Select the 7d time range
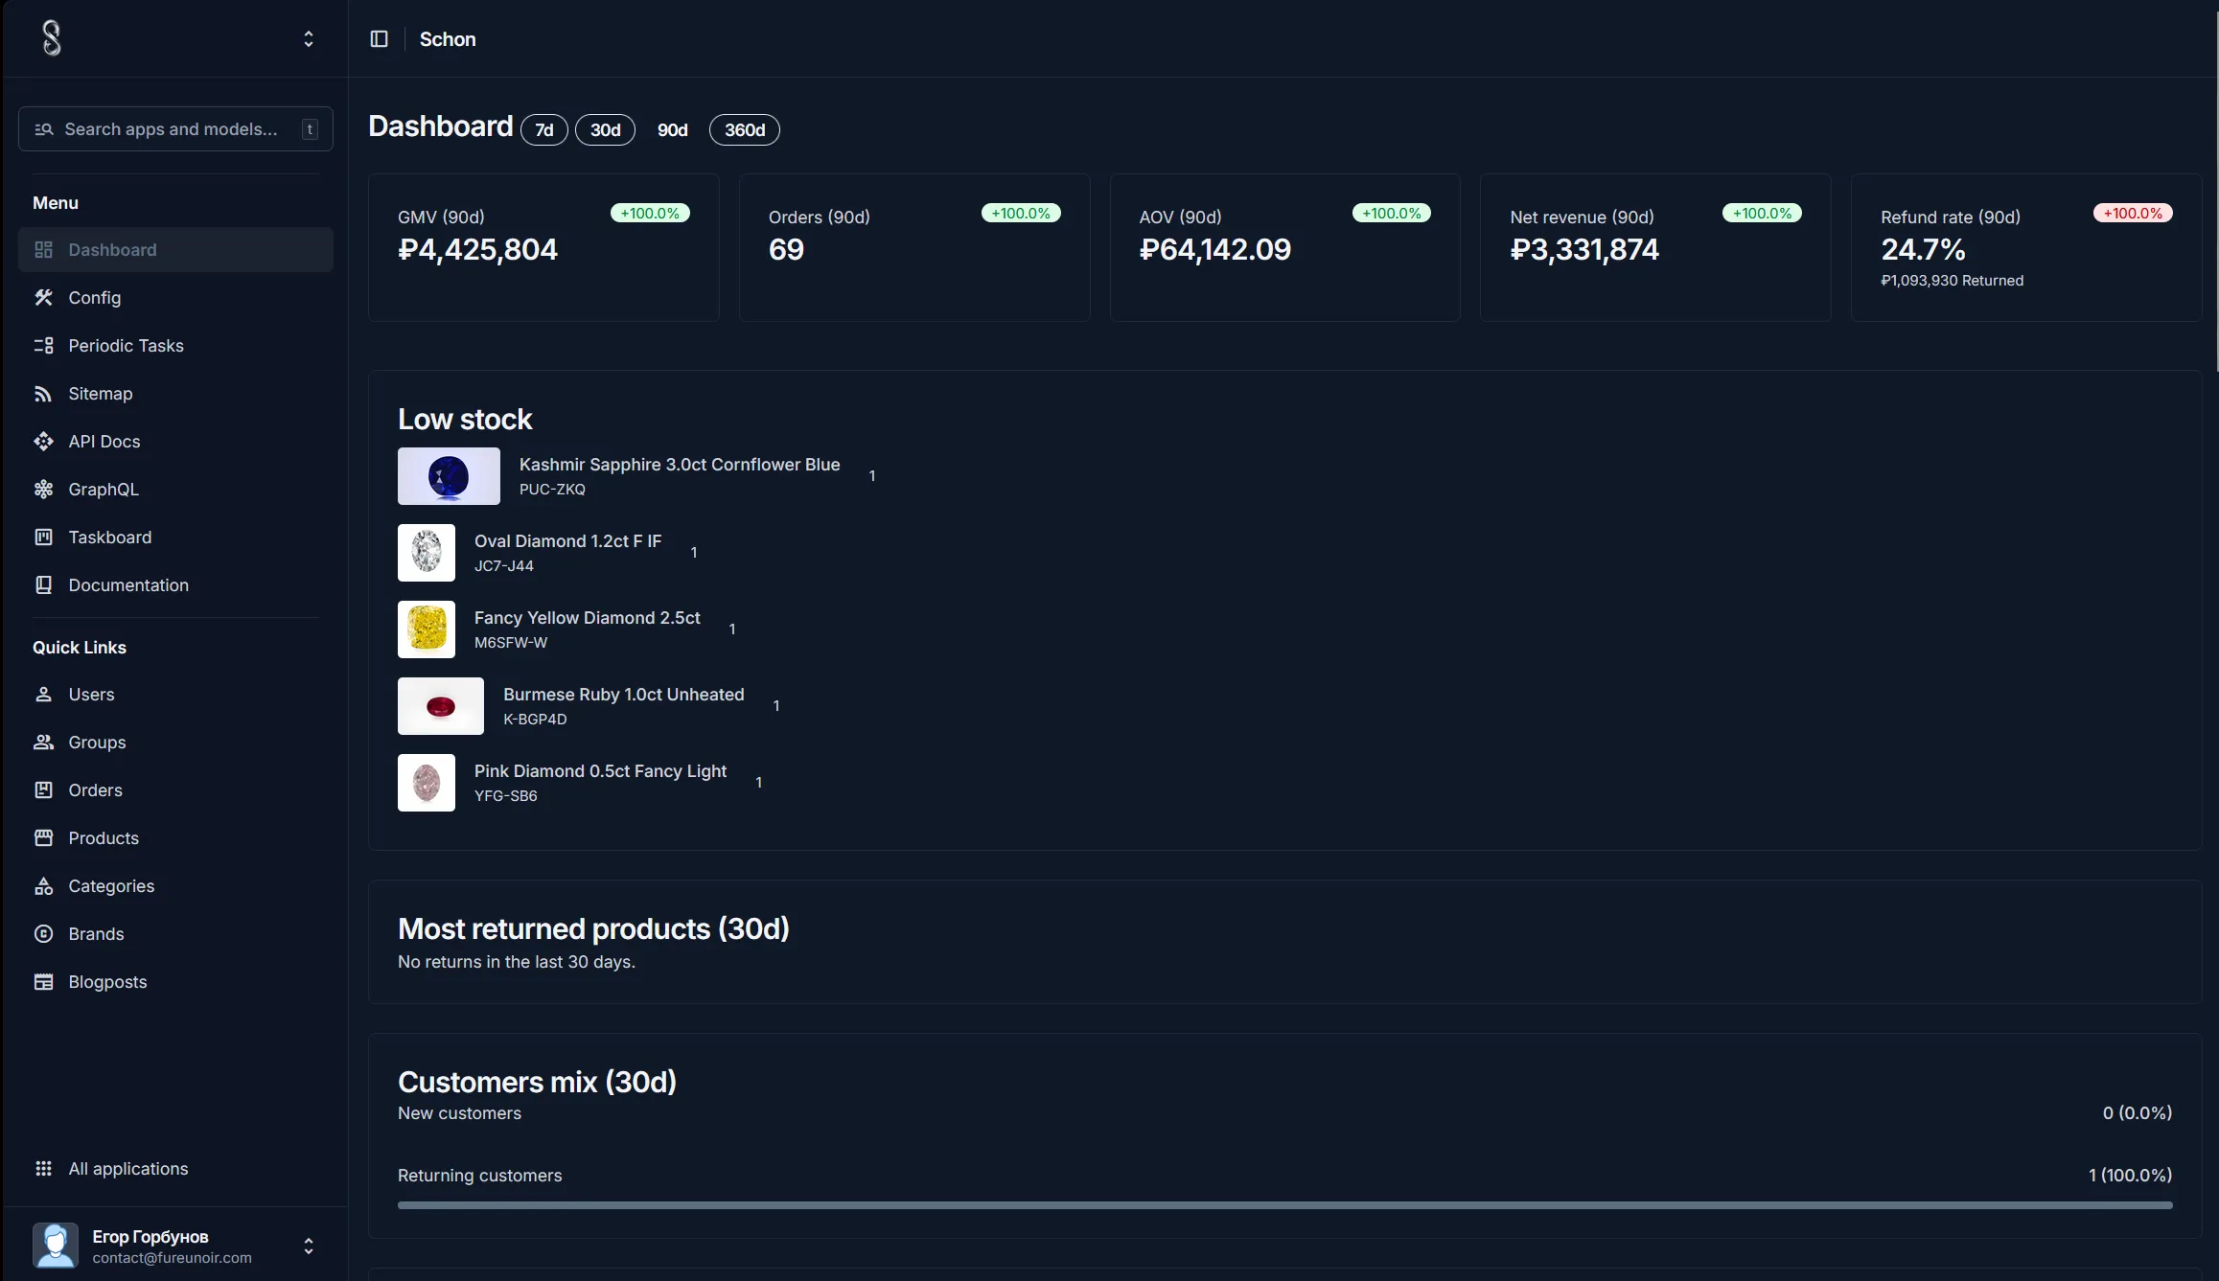 [543, 130]
